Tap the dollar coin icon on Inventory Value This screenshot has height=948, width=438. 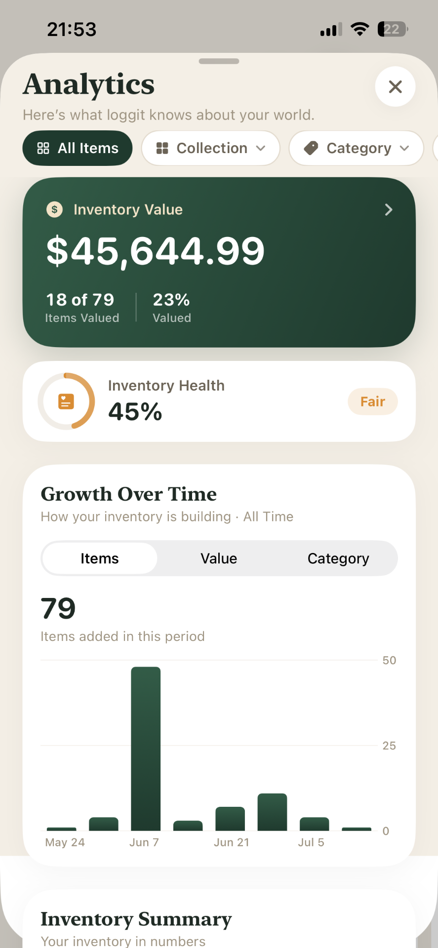(54, 209)
